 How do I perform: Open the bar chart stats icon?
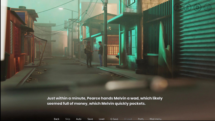(x=208, y=7)
